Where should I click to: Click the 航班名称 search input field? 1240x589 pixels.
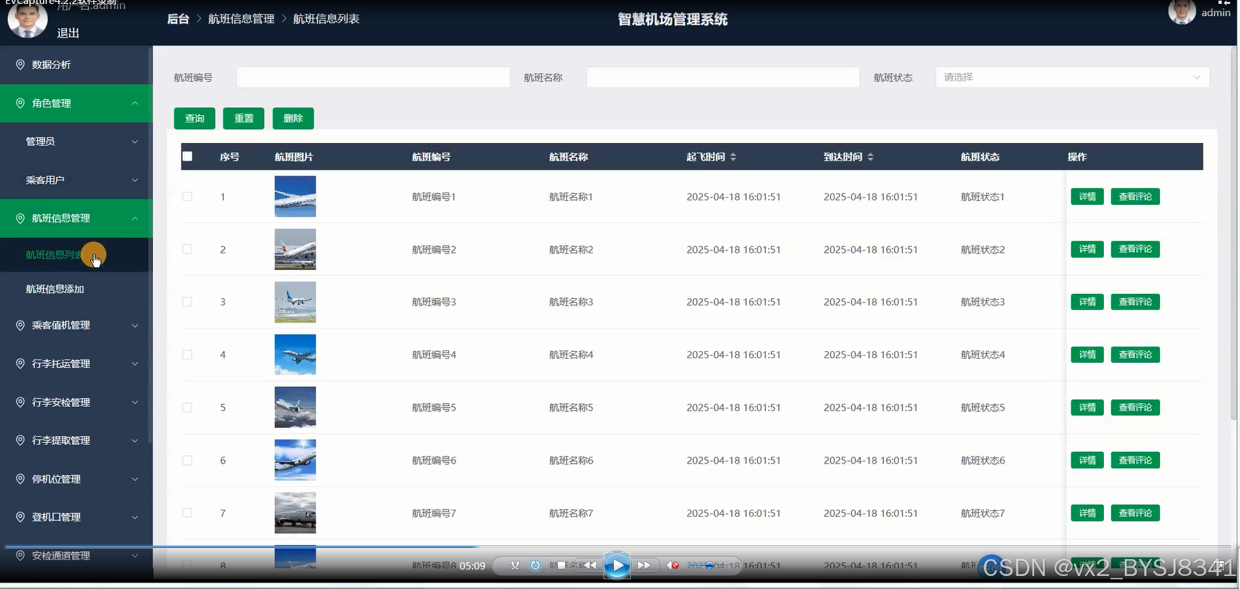pos(723,77)
